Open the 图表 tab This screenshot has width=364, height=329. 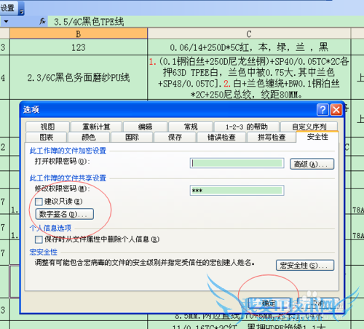tap(46, 137)
